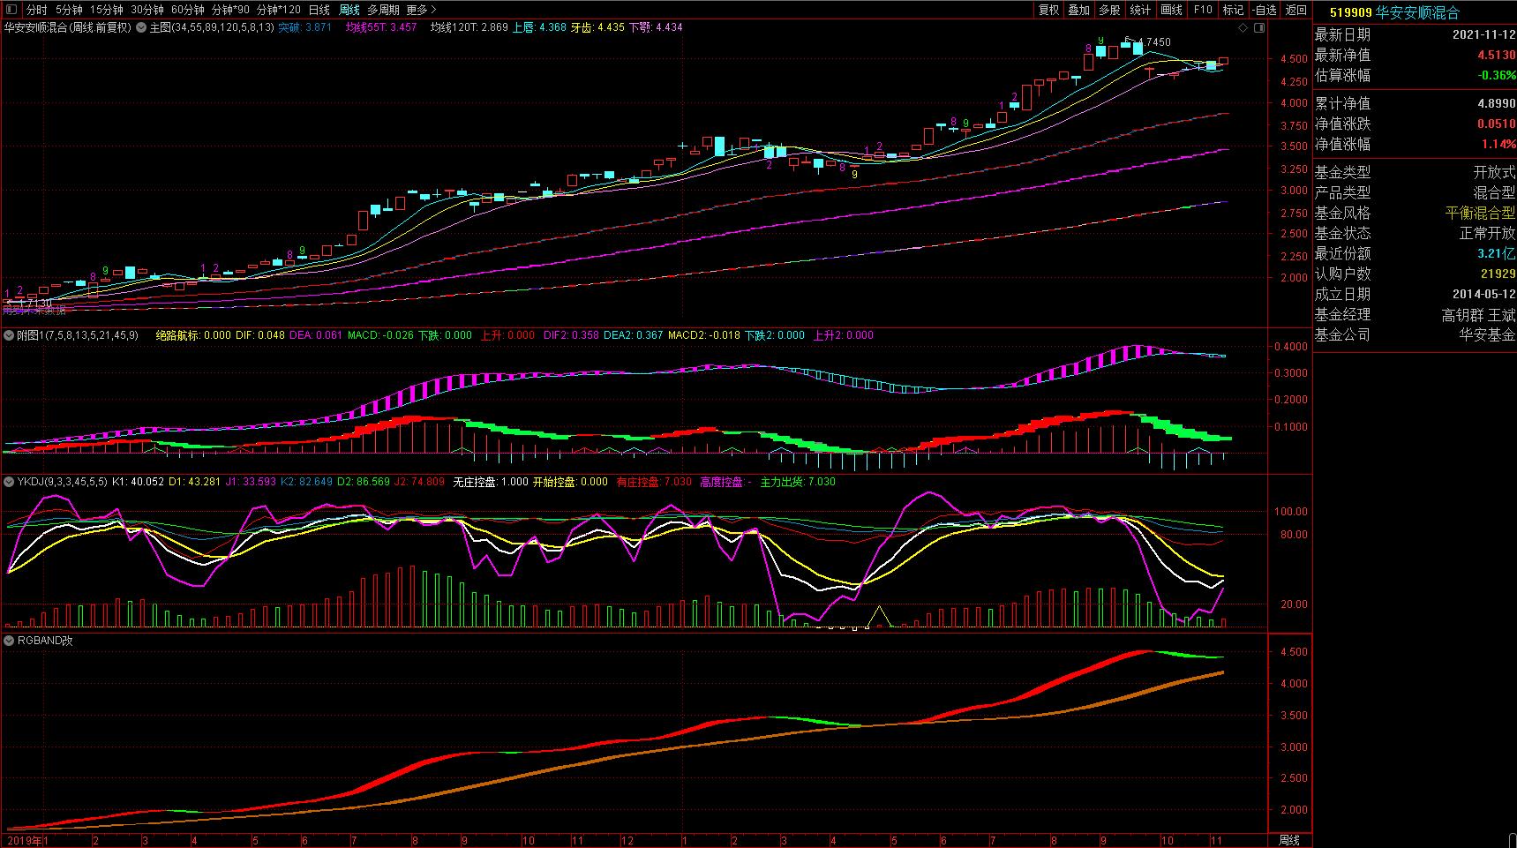This screenshot has height=848, width=1517.
Task: Click 最近份额 value 3.21亿
Action: (1497, 253)
